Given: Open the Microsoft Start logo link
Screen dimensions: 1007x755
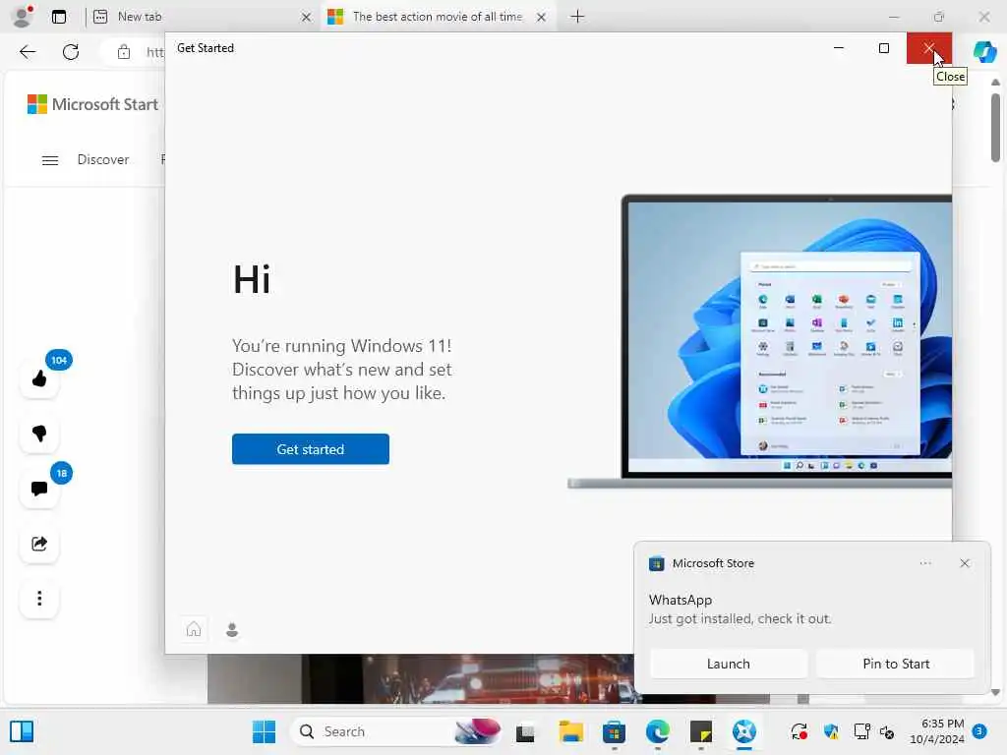Looking at the screenshot, I should 92,104.
